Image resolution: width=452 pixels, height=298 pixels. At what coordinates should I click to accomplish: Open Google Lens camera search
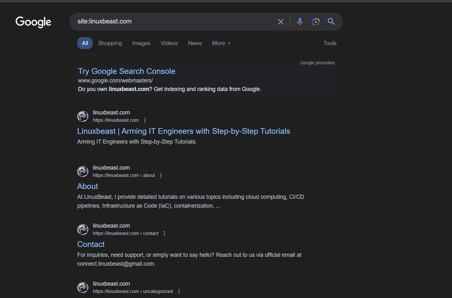[316, 22]
